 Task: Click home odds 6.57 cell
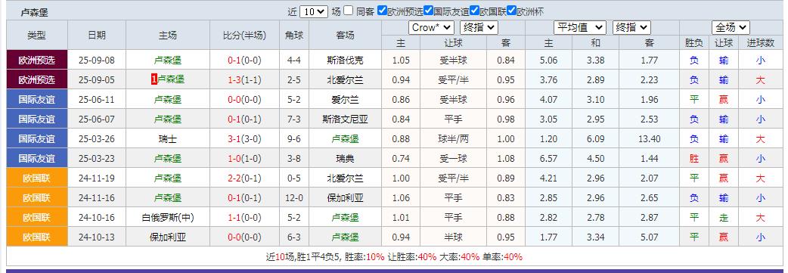(548, 158)
